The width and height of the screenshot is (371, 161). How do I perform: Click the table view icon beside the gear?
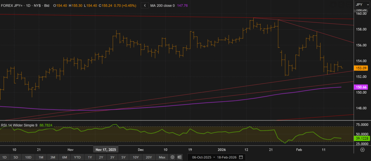179,157
